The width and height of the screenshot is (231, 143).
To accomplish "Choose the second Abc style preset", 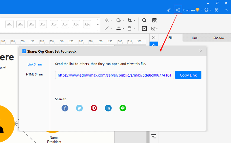I will pyautogui.click(x=21, y=24).
